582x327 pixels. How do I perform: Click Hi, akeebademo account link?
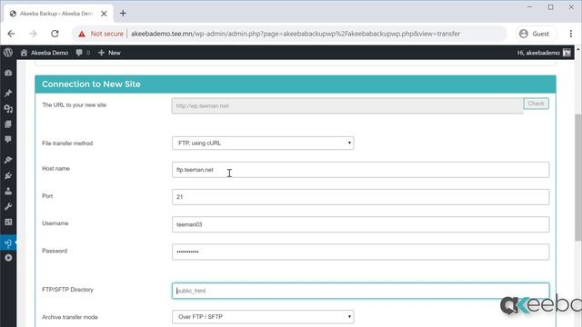(538, 53)
